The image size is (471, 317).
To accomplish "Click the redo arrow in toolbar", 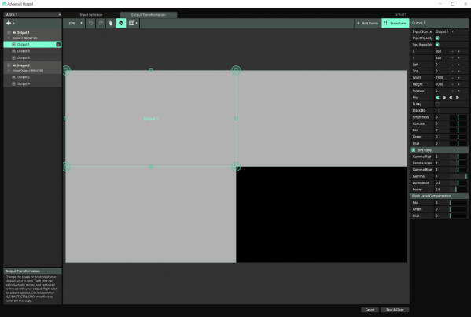I will click(101, 23).
